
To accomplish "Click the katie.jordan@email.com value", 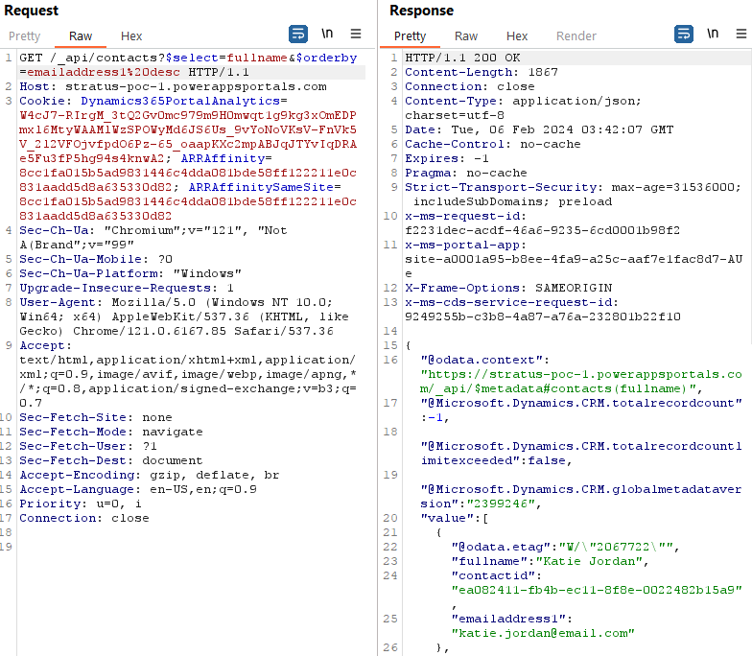I will click(x=543, y=633).
